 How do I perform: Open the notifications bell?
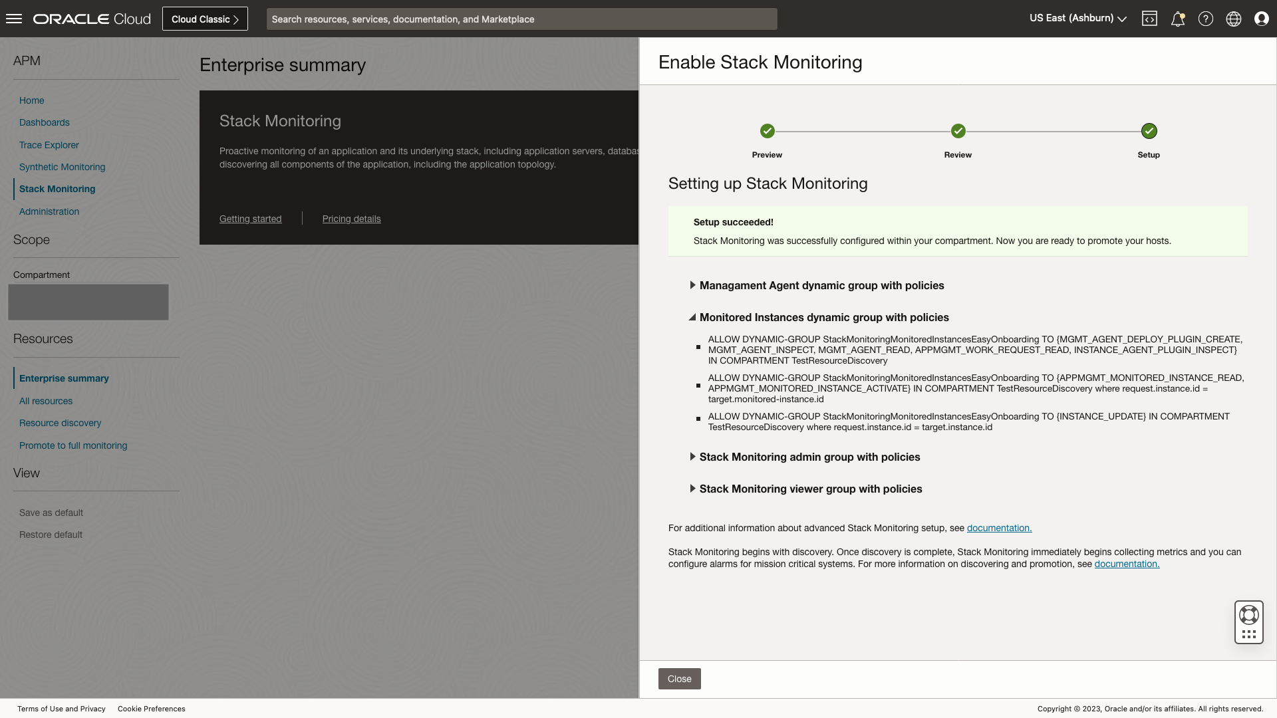pyautogui.click(x=1178, y=18)
